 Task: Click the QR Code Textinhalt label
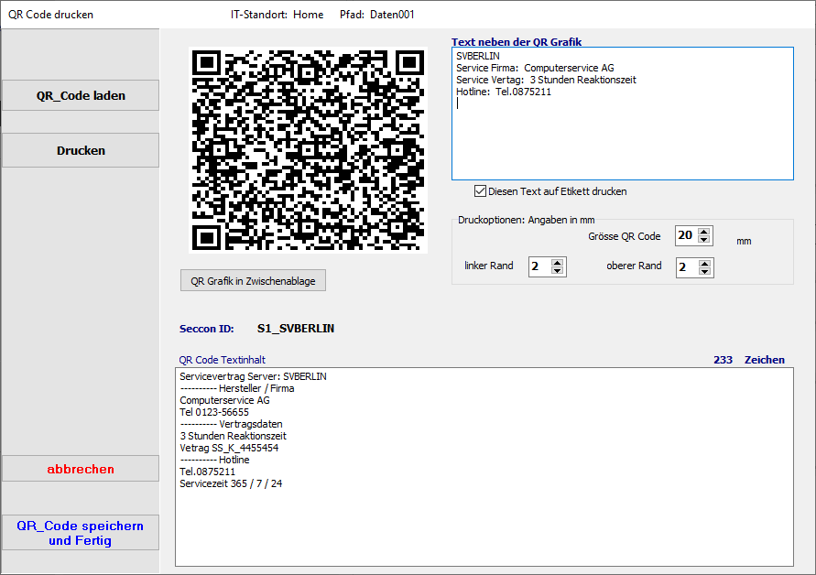click(223, 360)
